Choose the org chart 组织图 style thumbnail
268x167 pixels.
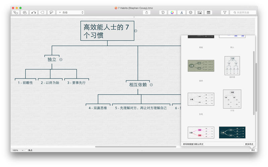232,65
